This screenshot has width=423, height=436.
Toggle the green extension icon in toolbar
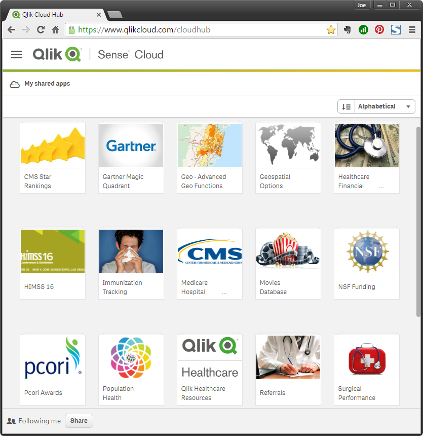pyautogui.click(x=363, y=30)
